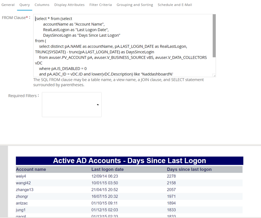Click inside the FROM Clause text area
261x218 pixels.
click(x=123, y=46)
